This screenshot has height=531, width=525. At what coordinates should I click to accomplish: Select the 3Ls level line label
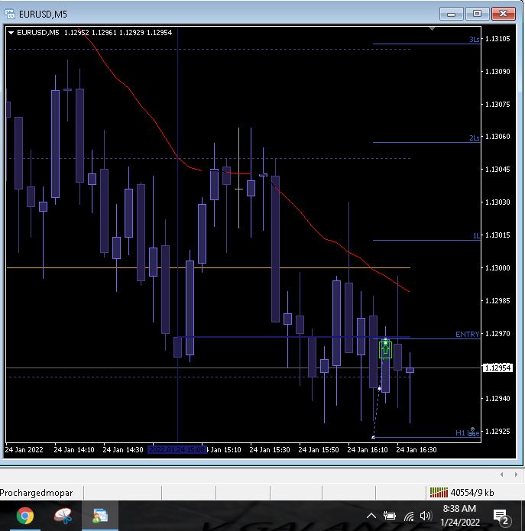tap(475, 40)
